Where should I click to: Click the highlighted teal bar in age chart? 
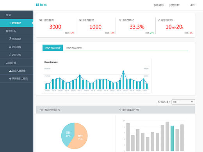pyautogui.click(x=172, y=138)
